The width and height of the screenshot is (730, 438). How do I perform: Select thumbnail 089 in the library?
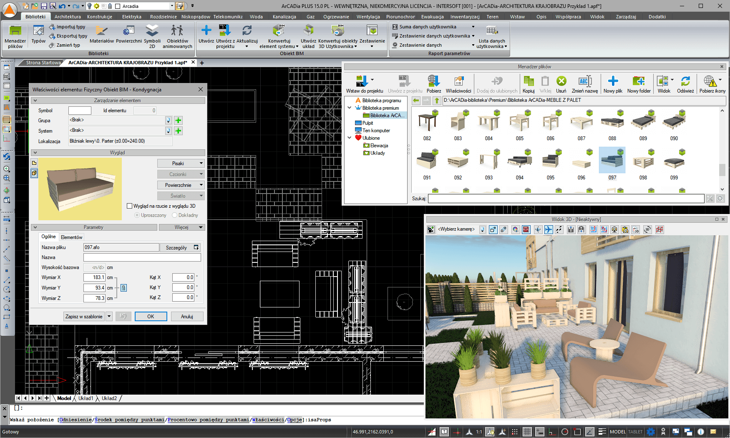643,125
